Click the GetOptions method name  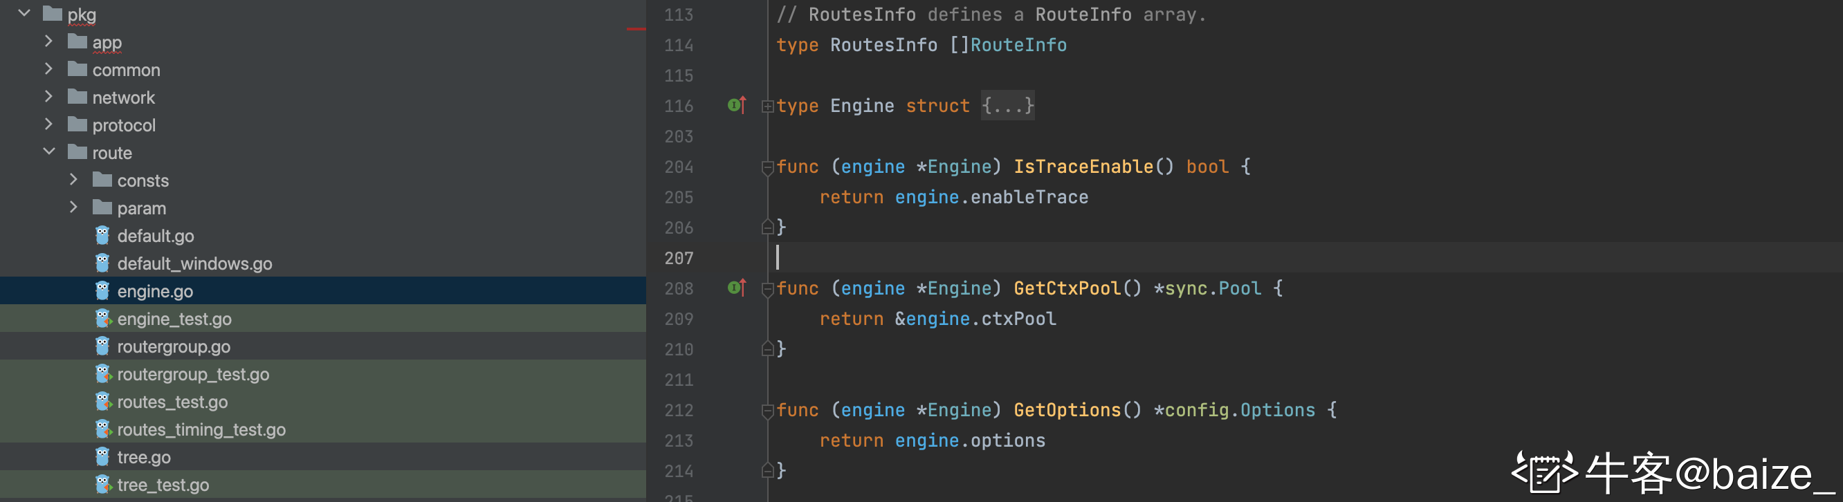coord(1067,410)
